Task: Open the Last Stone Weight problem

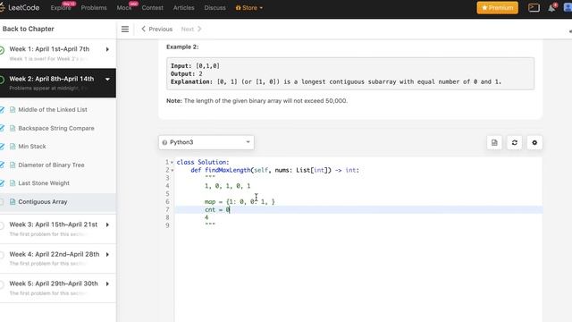Action: coord(44,183)
